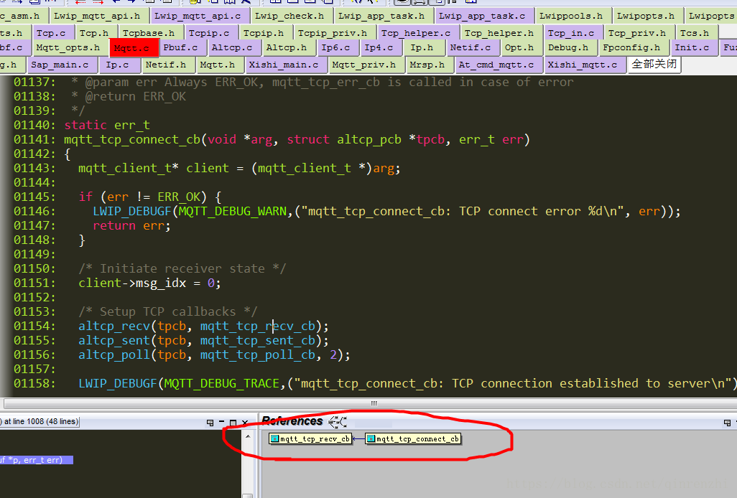Click the References panel dock icon
This screenshot has width=737, height=498.
tap(727, 423)
